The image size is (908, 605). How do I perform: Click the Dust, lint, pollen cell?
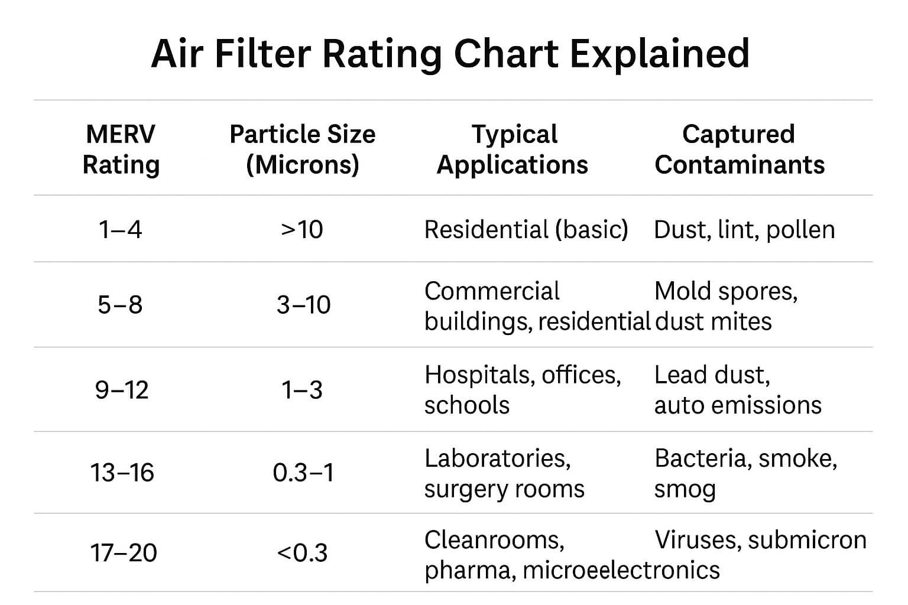pos(744,229)
